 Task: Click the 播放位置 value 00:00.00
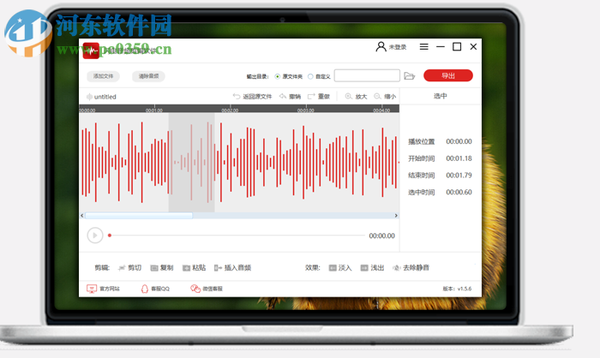[459, 141]
